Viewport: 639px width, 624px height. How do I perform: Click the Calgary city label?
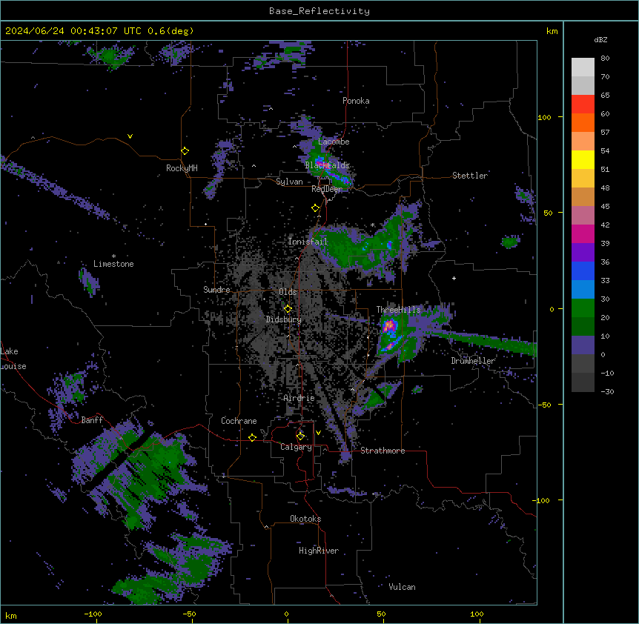click(296, 447)
